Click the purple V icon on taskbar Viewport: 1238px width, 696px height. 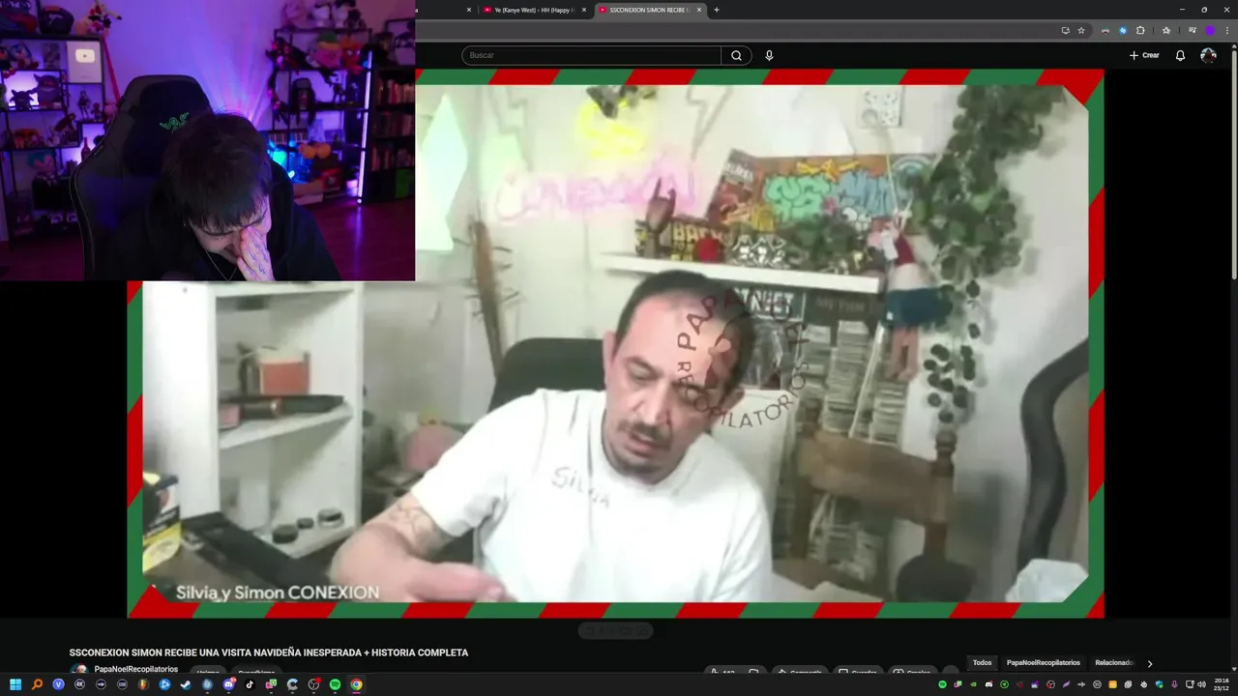point(58,684)
